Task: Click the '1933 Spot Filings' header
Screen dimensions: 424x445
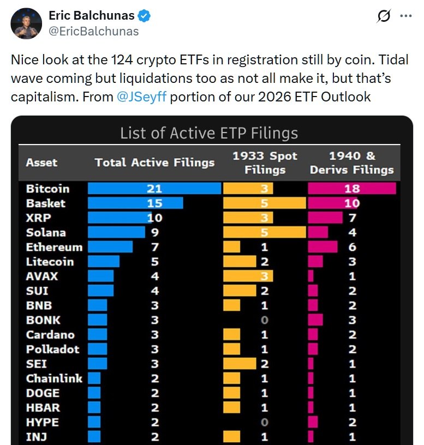Action: [x=265, y=163]
